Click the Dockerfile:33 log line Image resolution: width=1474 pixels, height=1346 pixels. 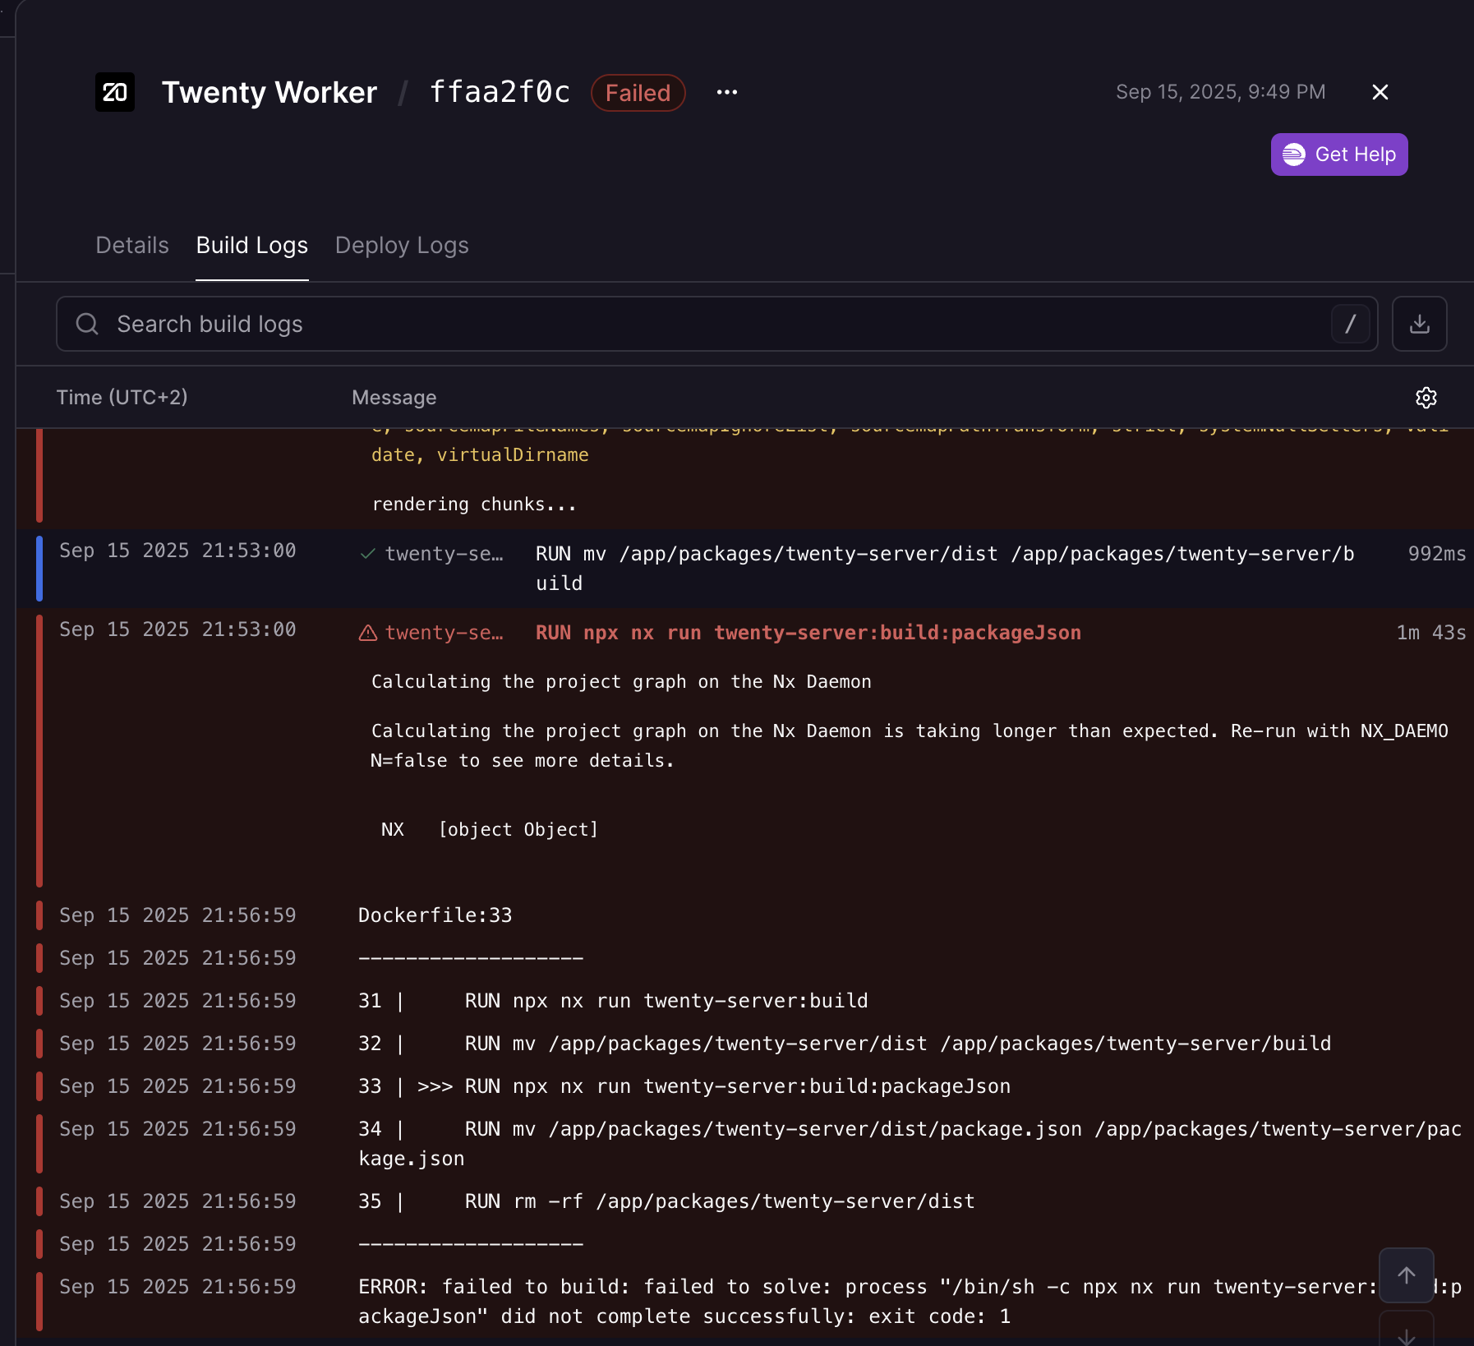[435, 915]
